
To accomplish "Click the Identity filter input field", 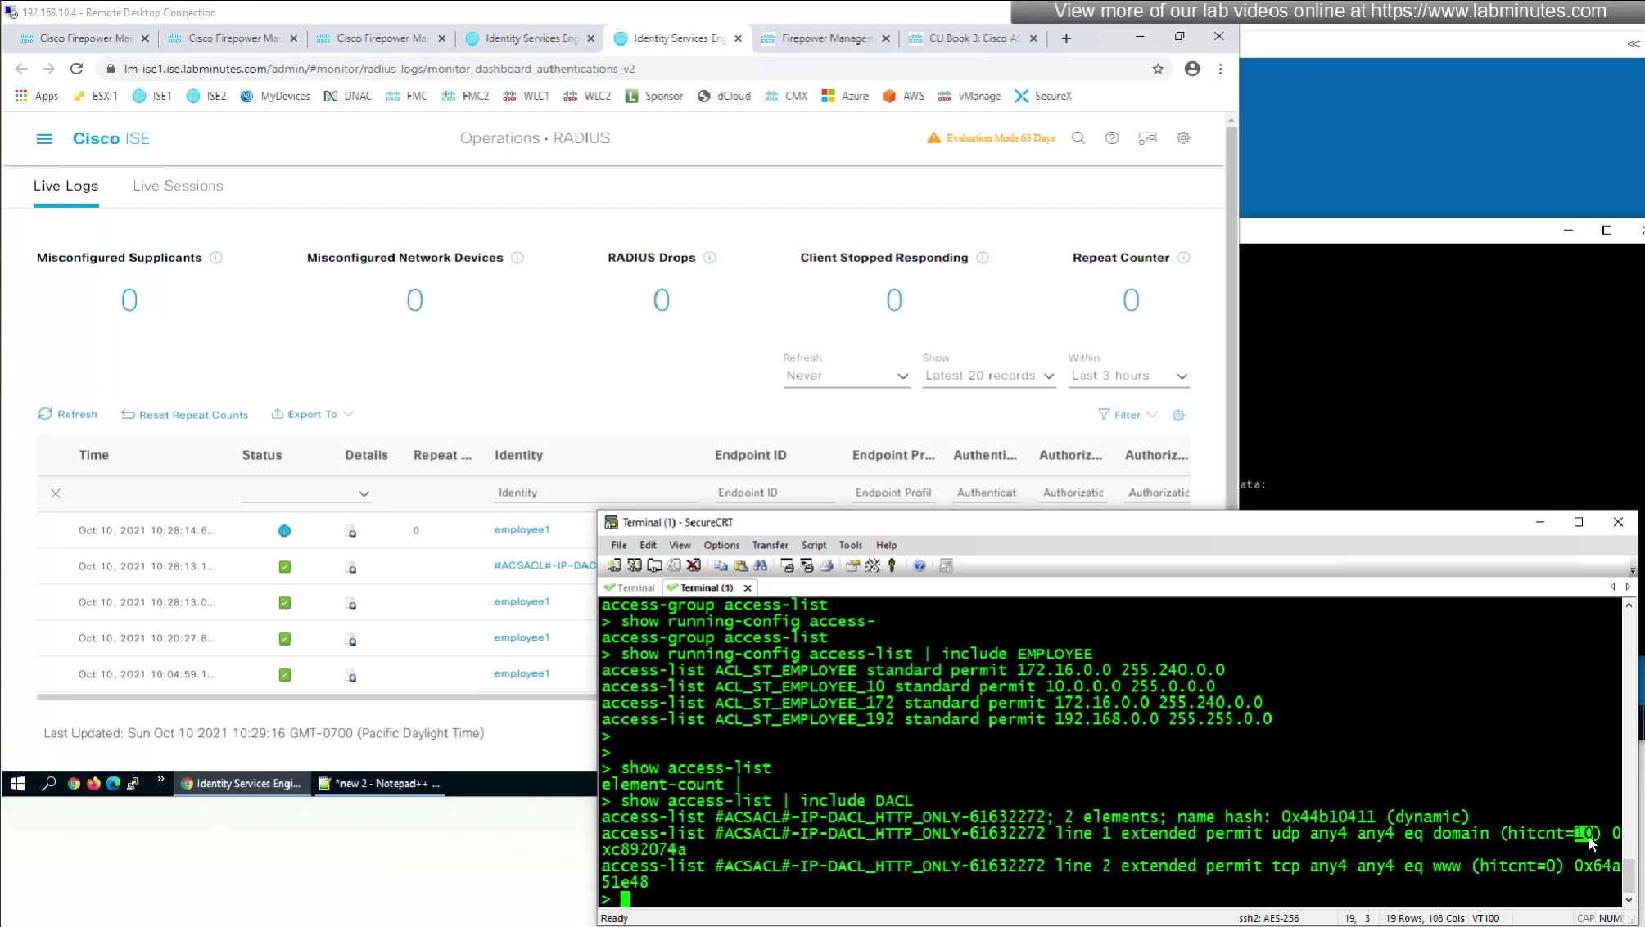I will (594, 493).
